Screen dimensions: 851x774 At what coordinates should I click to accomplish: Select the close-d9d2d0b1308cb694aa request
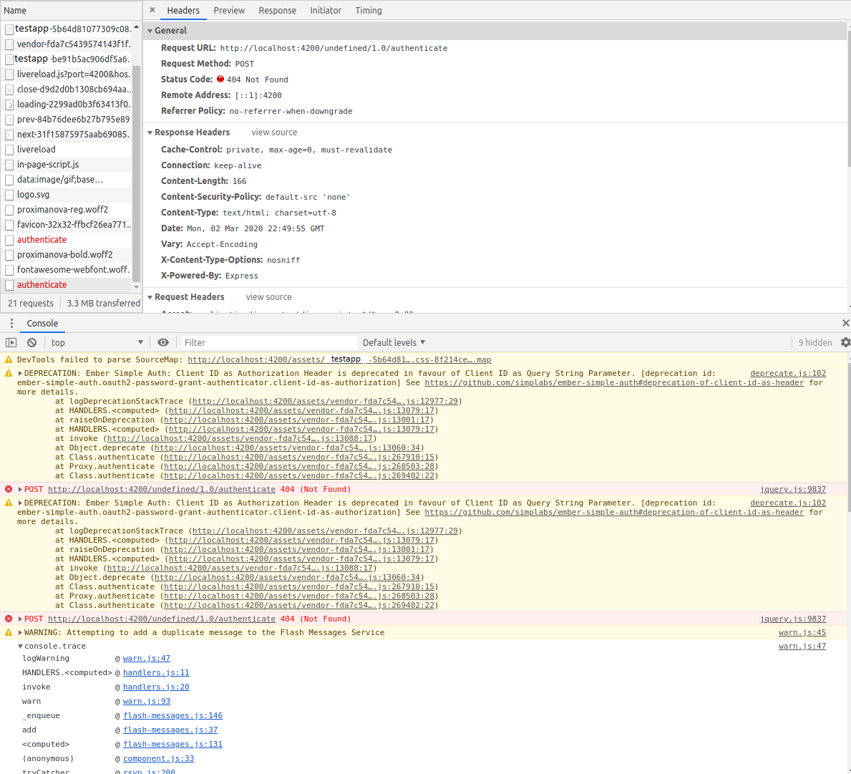pos(67,89)
